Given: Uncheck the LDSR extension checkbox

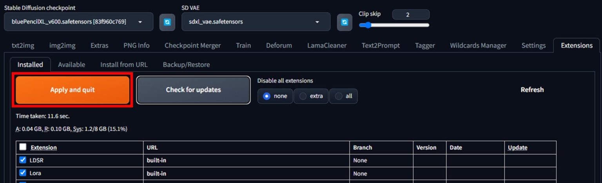Looking at the screenshot, I should (23, 160).
